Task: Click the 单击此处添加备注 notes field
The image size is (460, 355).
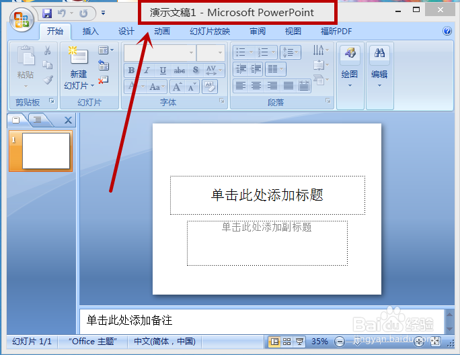Action: pyautogui.click(x=261, y=321)
